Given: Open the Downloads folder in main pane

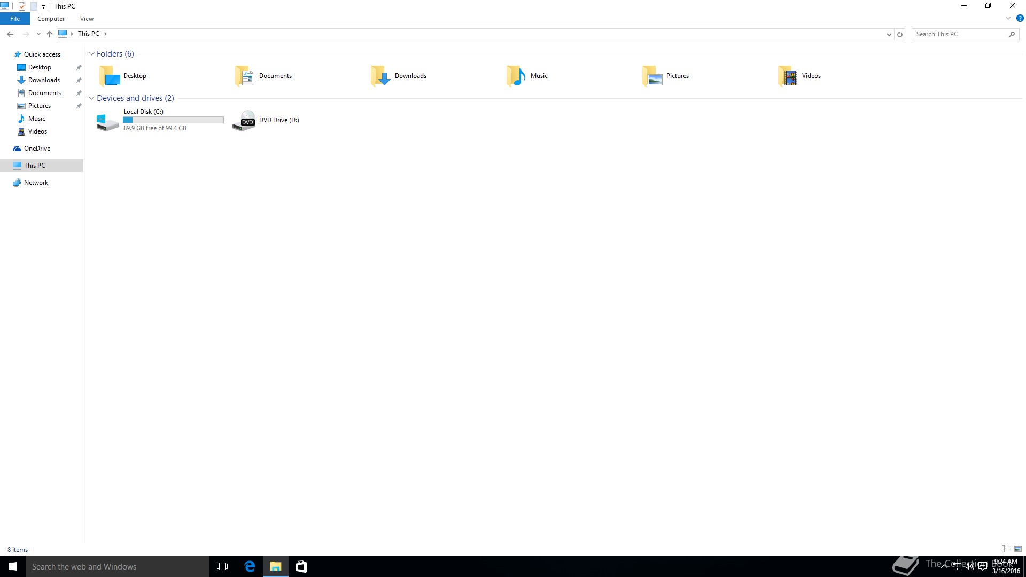Looking at the screenshot, I should (399, 76).
